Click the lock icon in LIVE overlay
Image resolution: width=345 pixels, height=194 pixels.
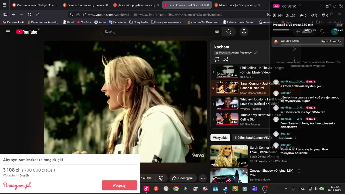click(x=327, y=6)
